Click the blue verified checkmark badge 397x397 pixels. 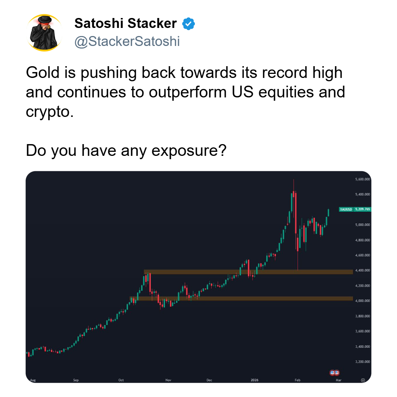[x=189, y=24]
